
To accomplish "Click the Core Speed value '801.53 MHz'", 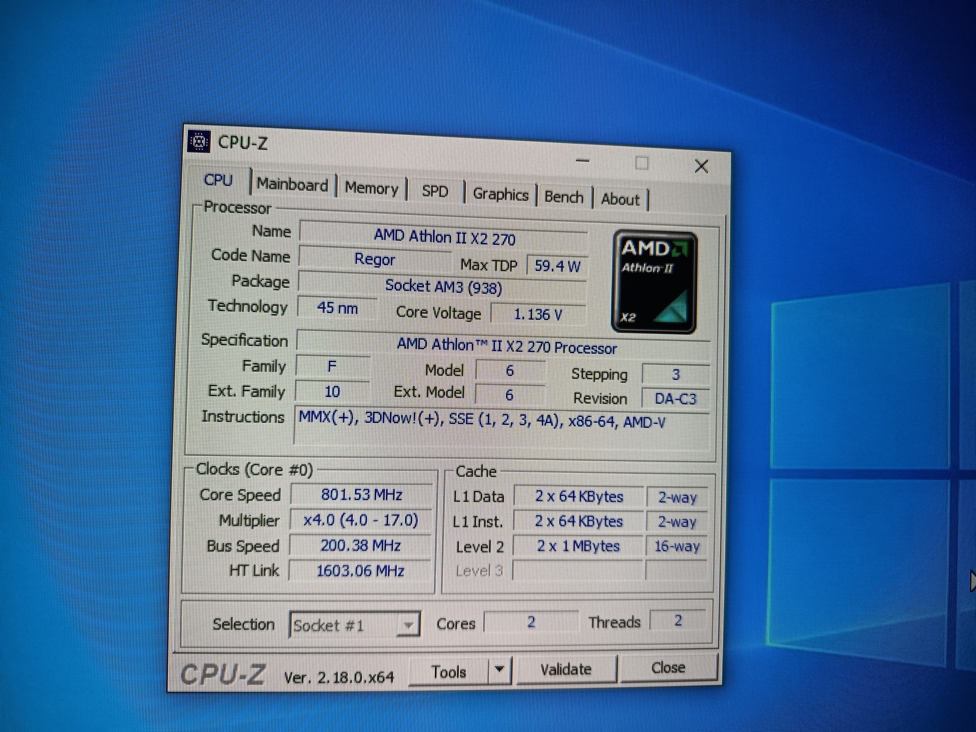I will 361,494.
